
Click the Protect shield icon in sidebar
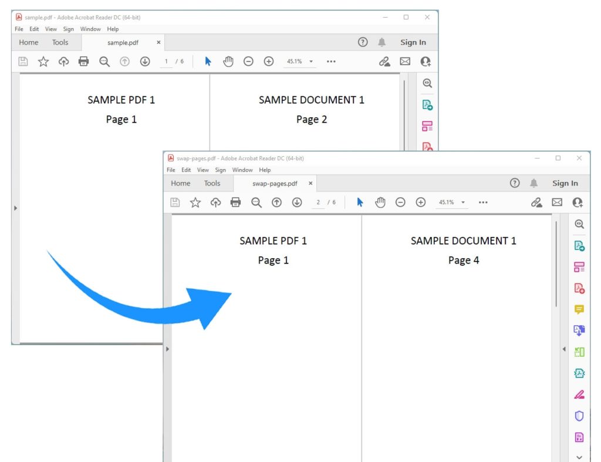579,416
